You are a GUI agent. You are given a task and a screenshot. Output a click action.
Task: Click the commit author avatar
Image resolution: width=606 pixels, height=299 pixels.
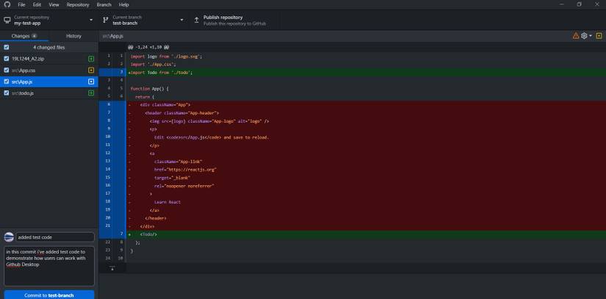pos(9,237)
